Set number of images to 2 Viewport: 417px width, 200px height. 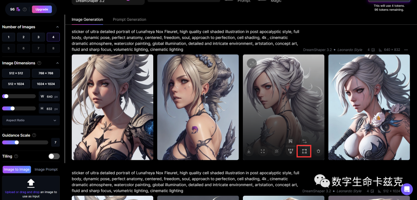[x=24, y=37]
